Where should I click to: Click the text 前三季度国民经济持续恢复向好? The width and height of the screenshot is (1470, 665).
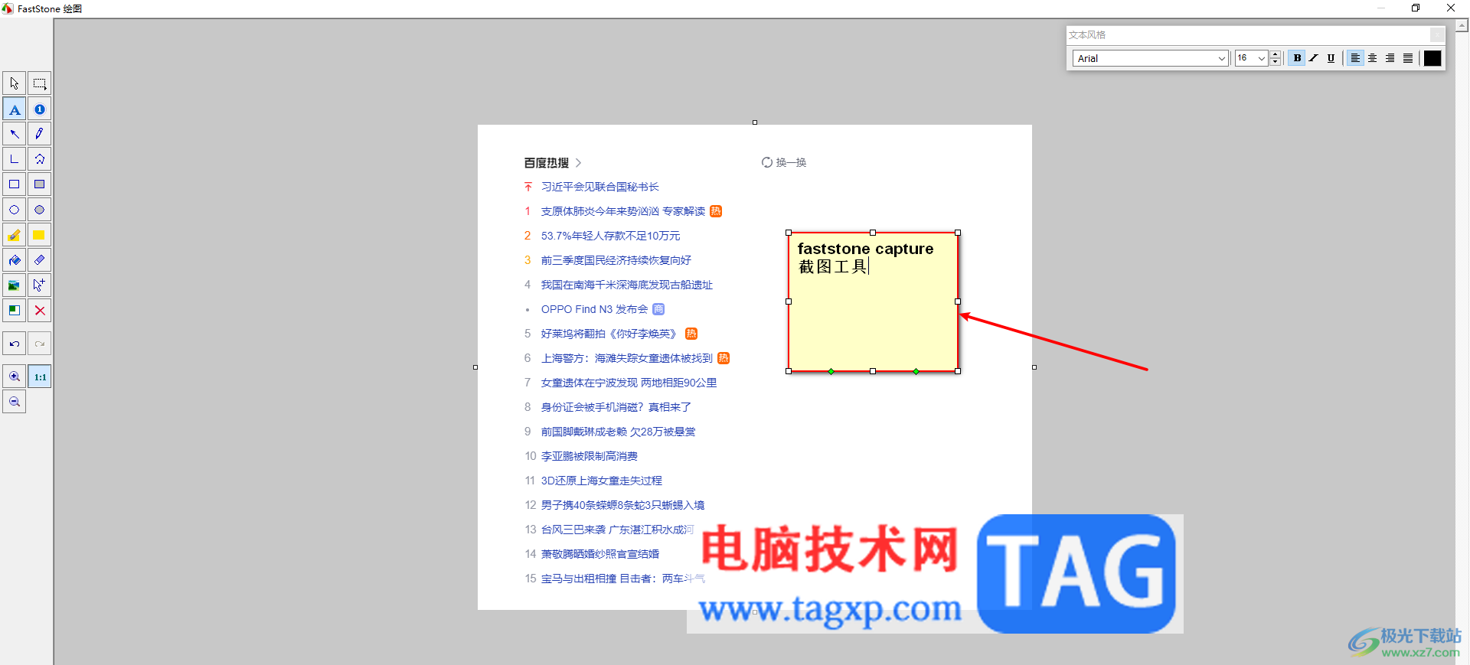coord(616,260)
